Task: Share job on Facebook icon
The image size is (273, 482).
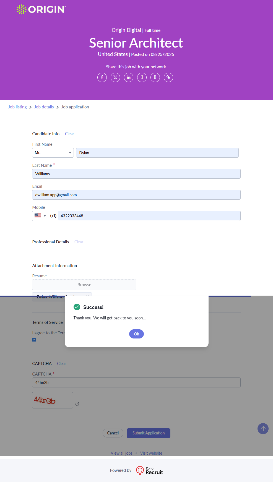Action: pyautogui.click(x=102, y=77)
